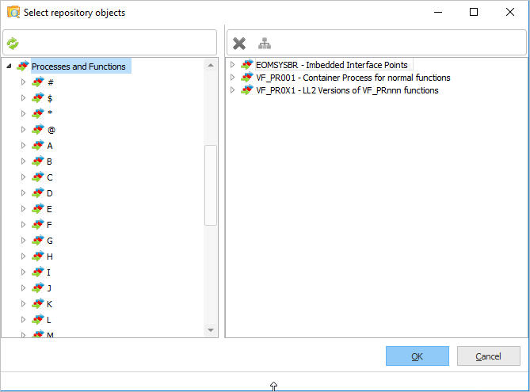
Task: Expand the VF_PR0X1 LL2 Versions node
Action: tap(233, 90)
